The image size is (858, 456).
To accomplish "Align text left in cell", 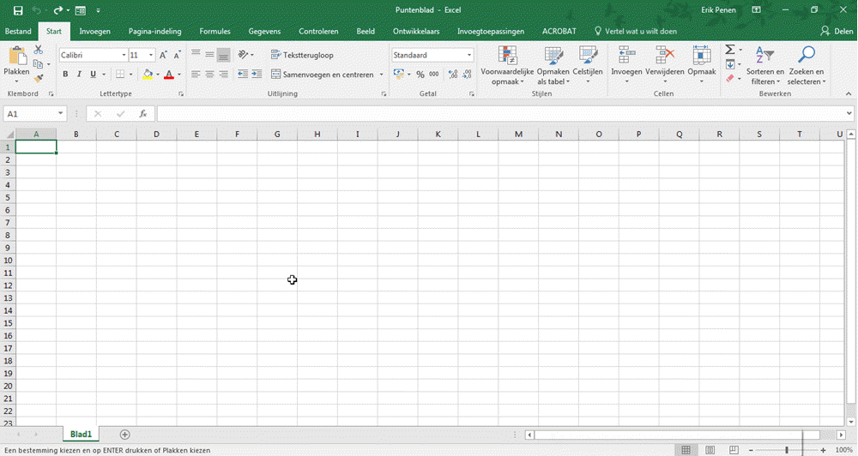I will coord(196,75).
